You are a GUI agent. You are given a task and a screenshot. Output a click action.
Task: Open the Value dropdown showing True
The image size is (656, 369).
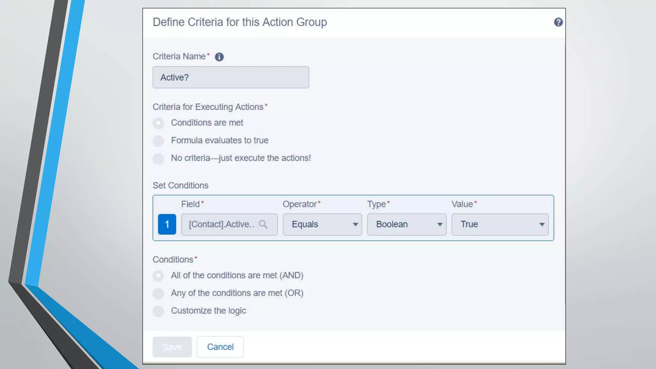[500, 224]
